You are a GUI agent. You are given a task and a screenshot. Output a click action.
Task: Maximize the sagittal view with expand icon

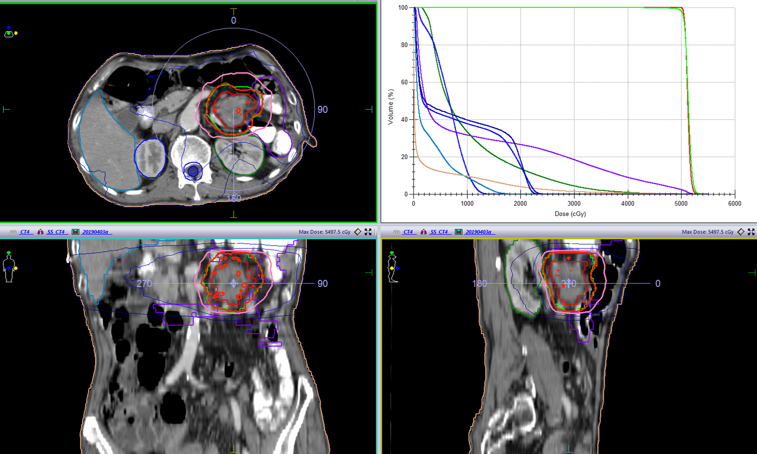(x=751, y=232)
